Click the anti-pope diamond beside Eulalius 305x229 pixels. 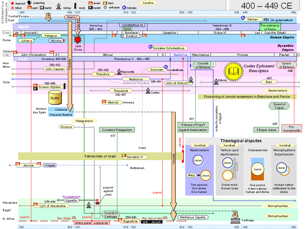122,36
